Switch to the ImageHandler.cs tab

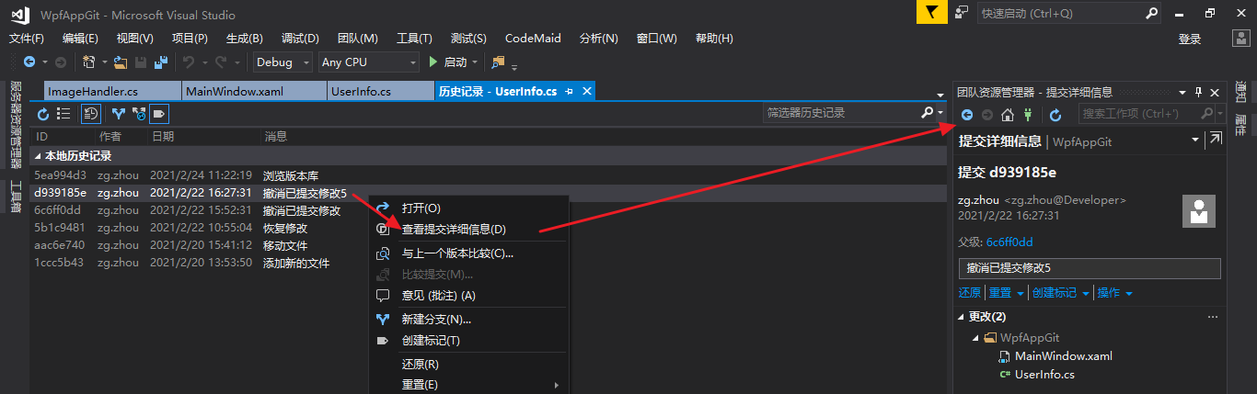(x=112, y=91)
